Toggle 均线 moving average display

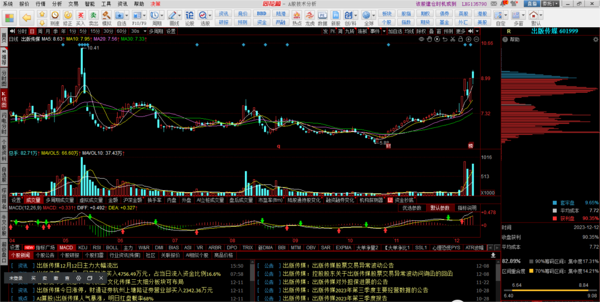409,31
